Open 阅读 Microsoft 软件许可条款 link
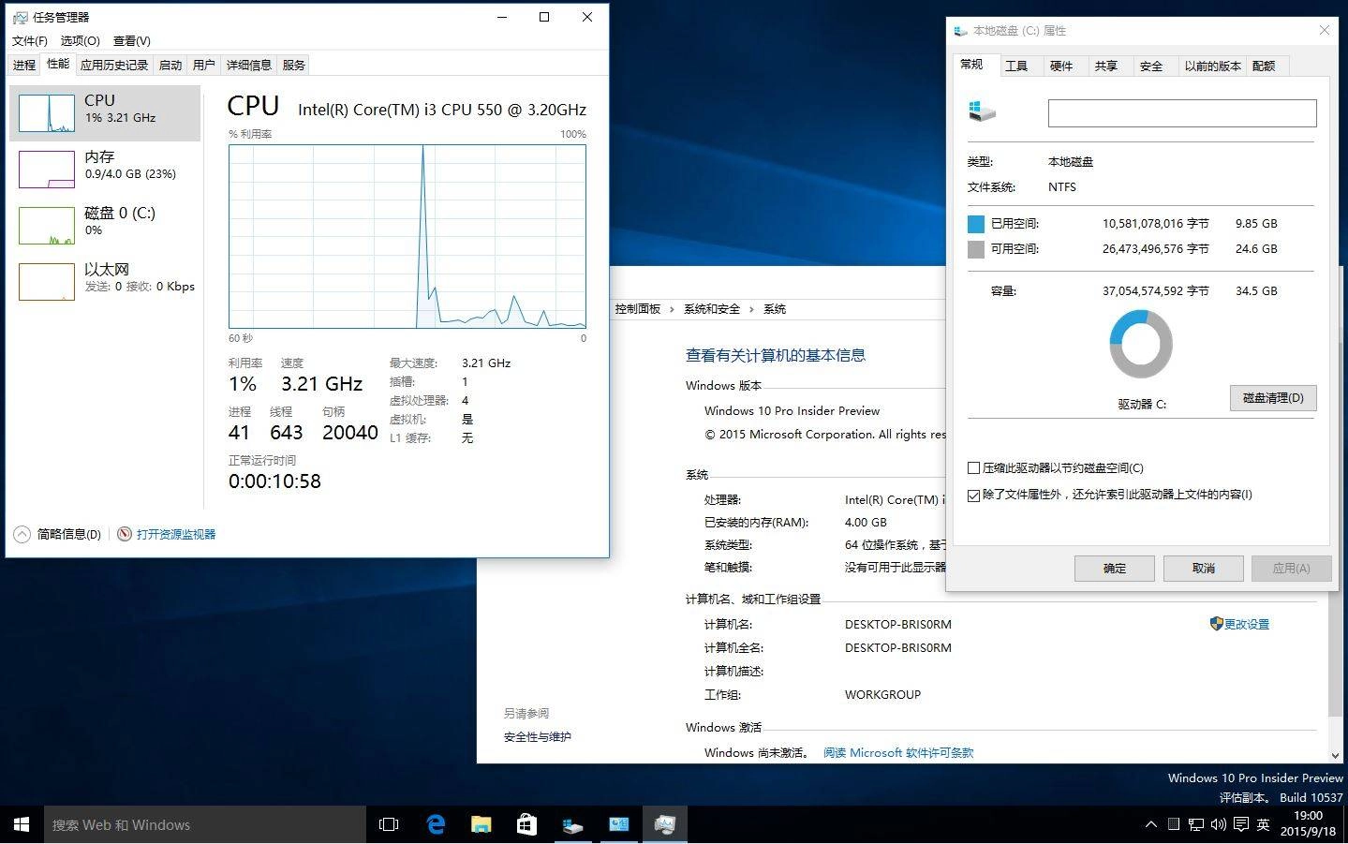This screenshot has width=1348, height=844. [x=898, y=753]
